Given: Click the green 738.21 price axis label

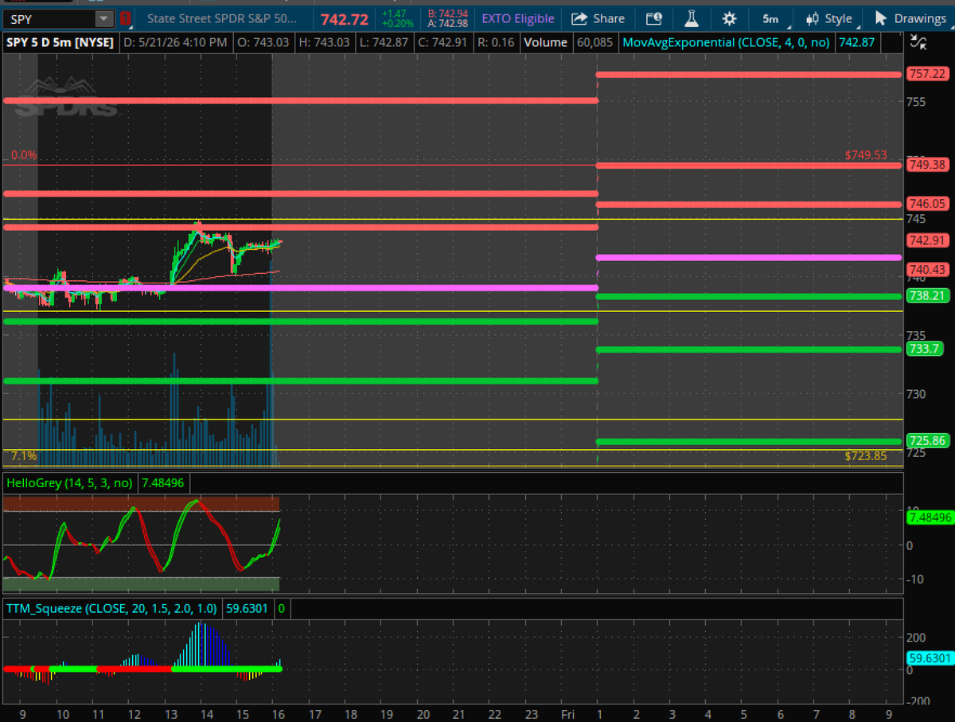Looking at the screenshot, I should (927, 296).
